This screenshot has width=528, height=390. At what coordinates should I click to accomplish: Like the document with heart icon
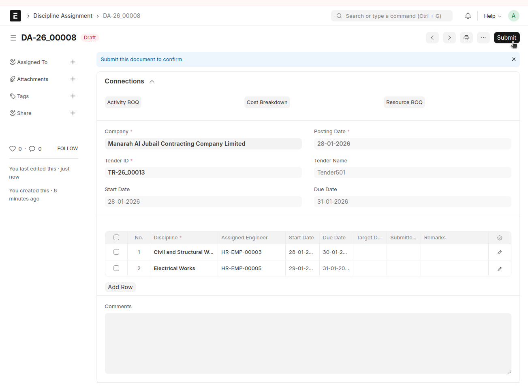(x=13, y=149)
